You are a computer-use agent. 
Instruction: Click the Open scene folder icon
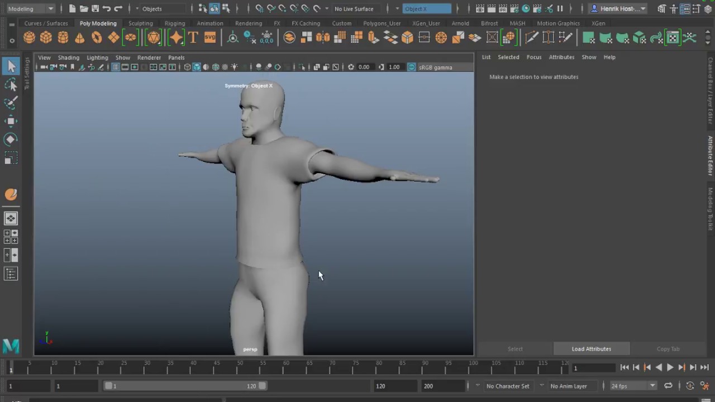click(84, 9)
